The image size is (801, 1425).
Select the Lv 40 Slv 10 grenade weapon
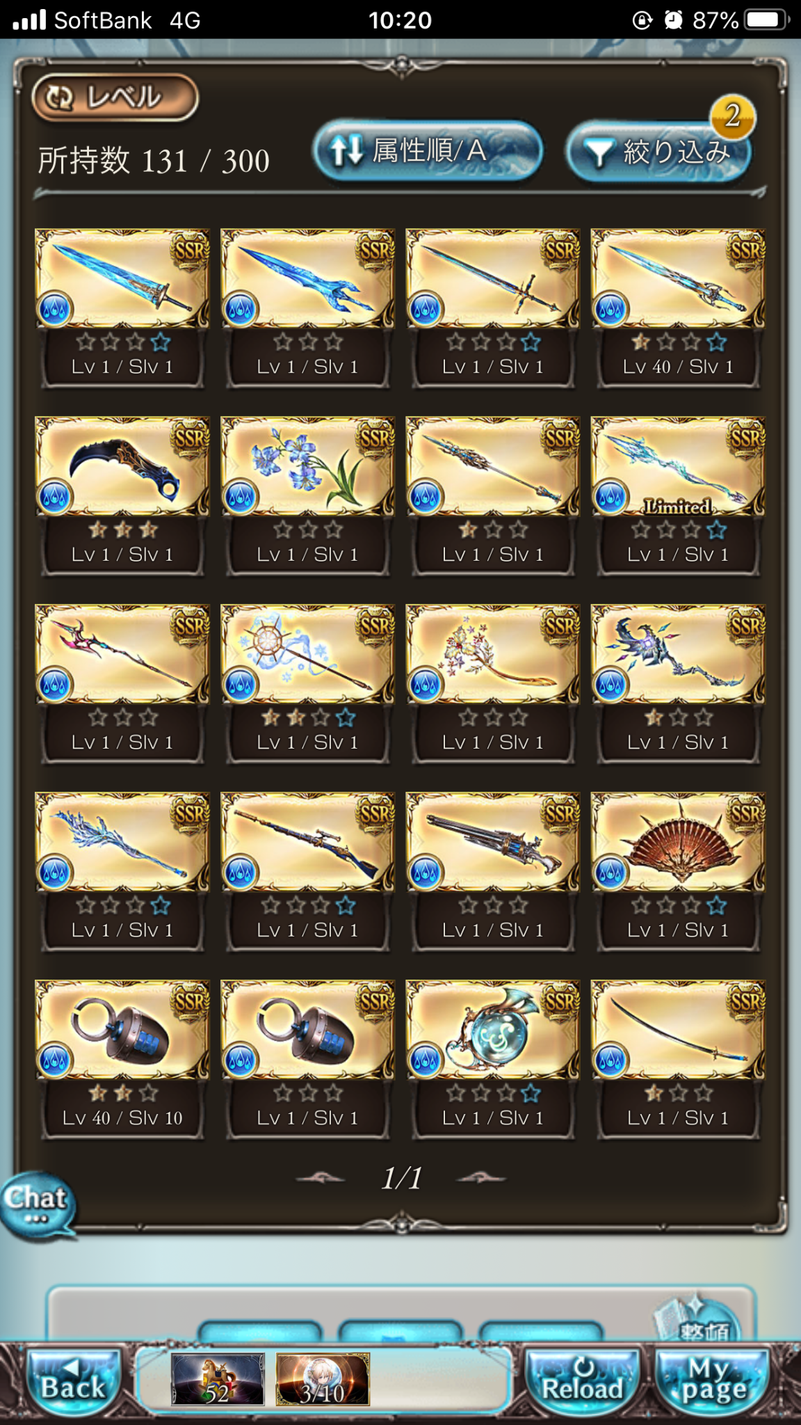pos(122,1060)
